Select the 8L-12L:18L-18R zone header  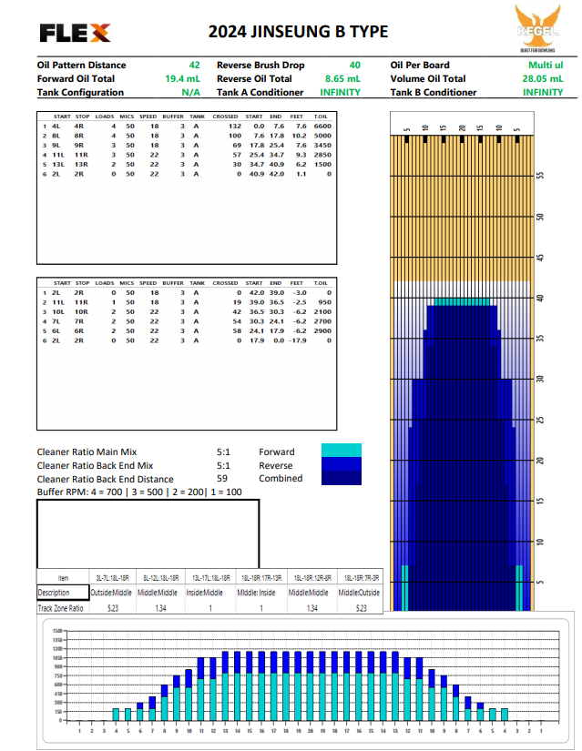click(x=160, y=578)
